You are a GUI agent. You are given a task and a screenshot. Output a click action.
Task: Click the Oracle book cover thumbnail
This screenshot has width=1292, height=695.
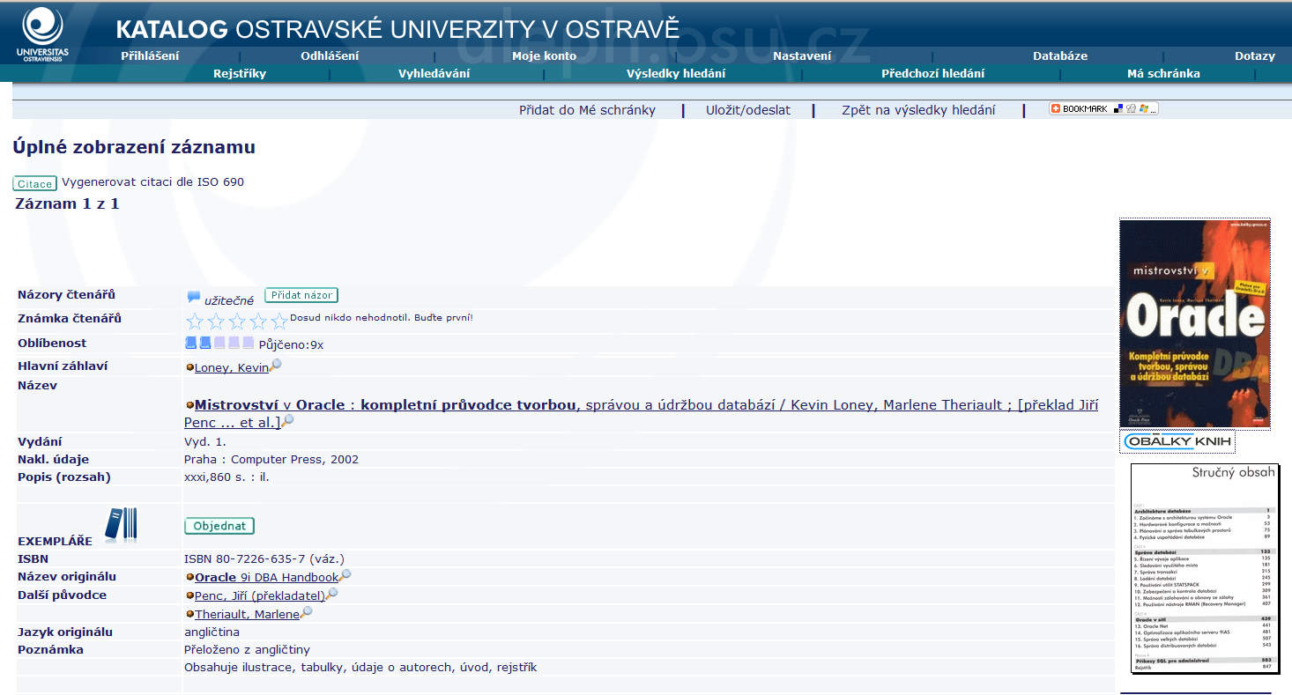point(1195,323)
